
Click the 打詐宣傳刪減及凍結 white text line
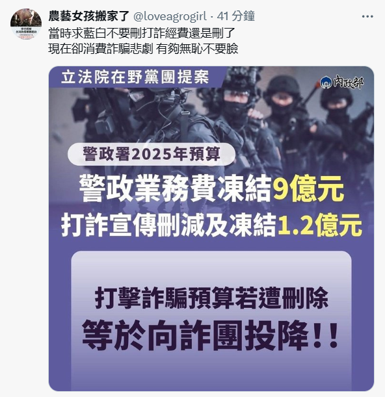pos(168,224)
